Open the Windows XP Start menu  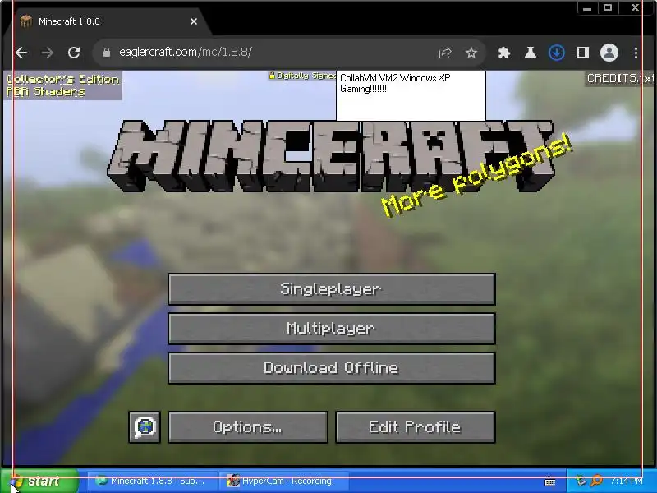coord(39,481)
